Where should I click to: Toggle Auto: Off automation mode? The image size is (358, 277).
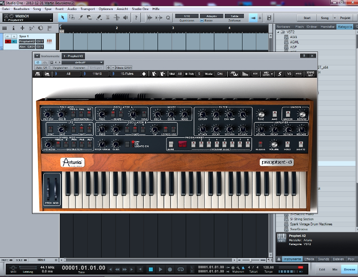pyautogui.click(x=42, y=68)
